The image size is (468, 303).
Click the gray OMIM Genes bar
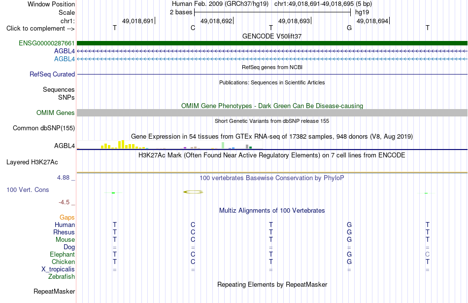272,113
